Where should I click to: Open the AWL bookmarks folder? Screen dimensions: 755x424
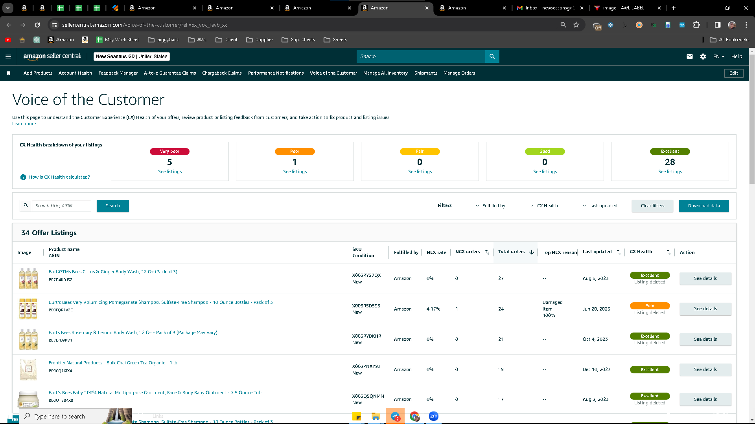(197, 40)
